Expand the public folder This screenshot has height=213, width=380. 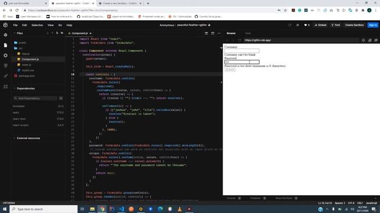click(23, 43)
